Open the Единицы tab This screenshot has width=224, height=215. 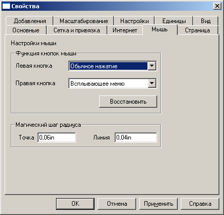174,21
